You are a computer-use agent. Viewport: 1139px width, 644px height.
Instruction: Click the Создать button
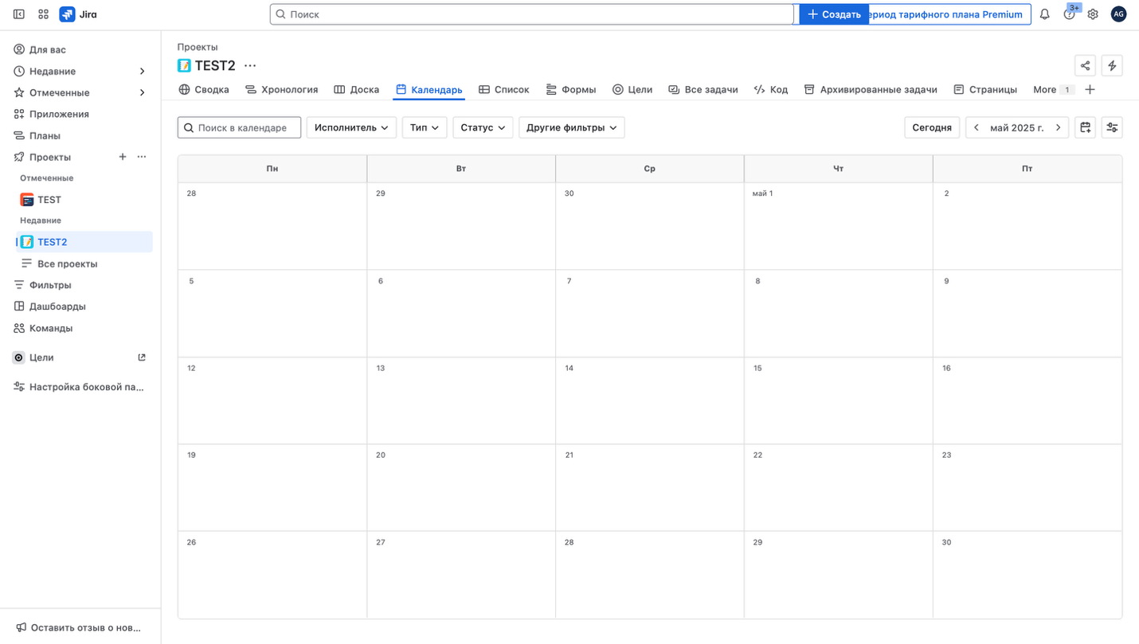click(x=833, y=14)
